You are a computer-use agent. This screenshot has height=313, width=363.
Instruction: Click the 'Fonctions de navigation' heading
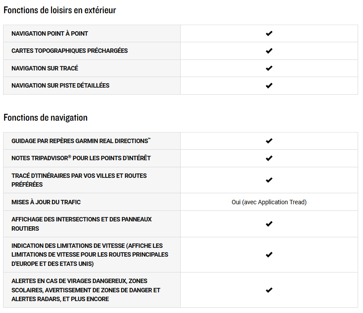[46, 118]
